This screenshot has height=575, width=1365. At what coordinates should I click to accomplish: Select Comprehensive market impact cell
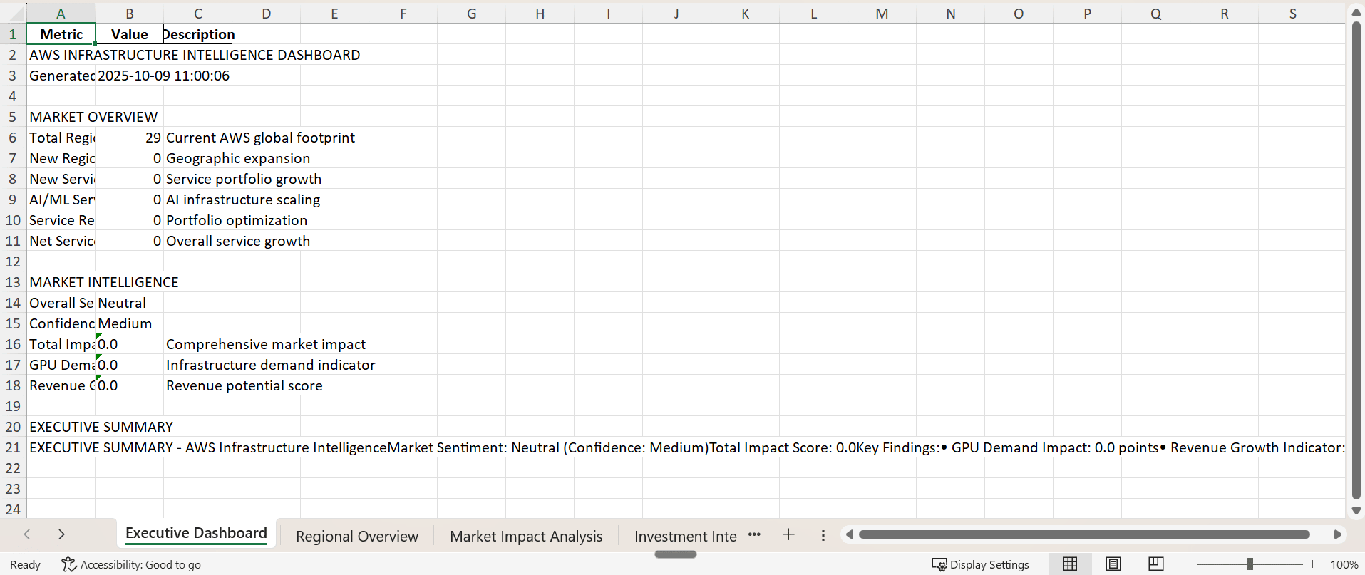coord(266,344)
